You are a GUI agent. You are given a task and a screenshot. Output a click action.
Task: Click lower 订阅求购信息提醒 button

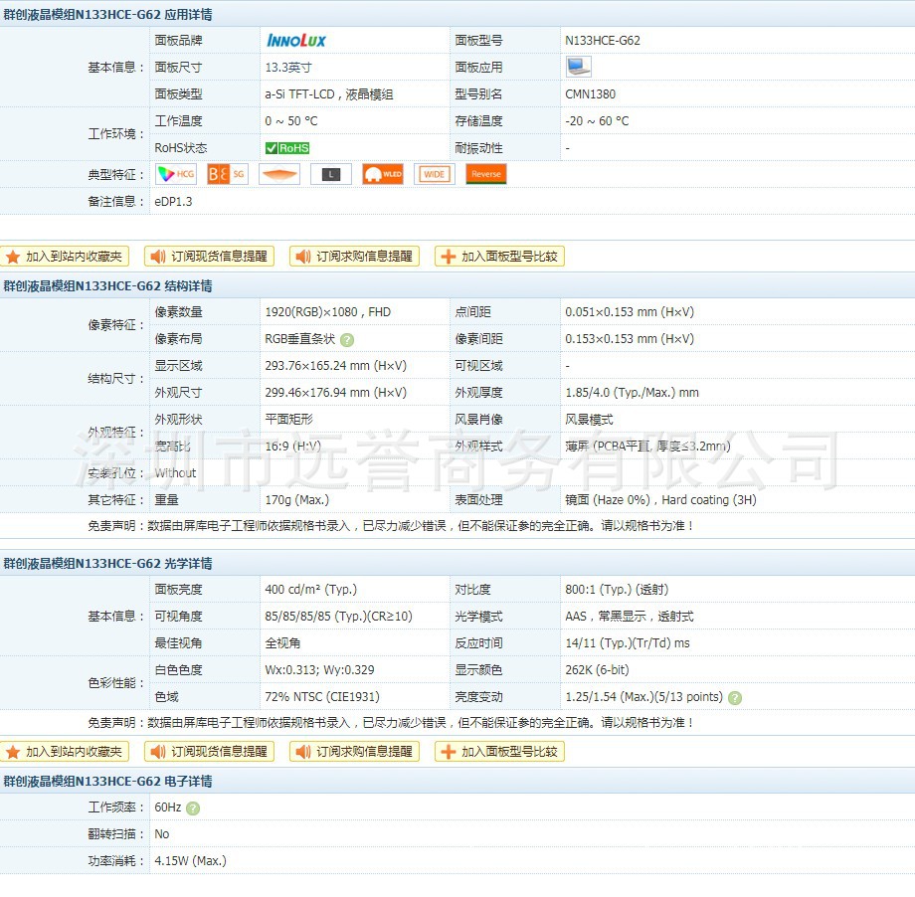(x=354, y=751)
